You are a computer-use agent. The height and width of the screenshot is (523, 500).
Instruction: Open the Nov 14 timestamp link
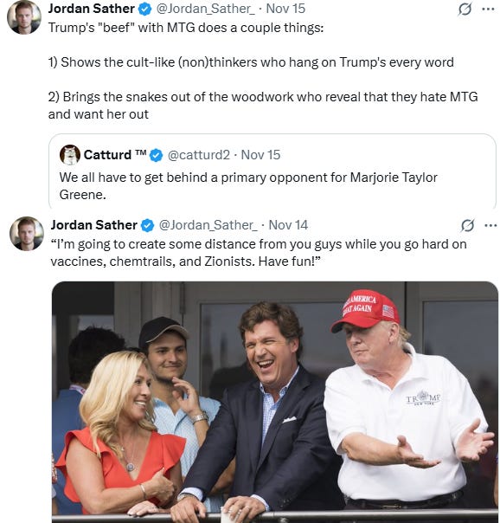click(x=288, y=225)
